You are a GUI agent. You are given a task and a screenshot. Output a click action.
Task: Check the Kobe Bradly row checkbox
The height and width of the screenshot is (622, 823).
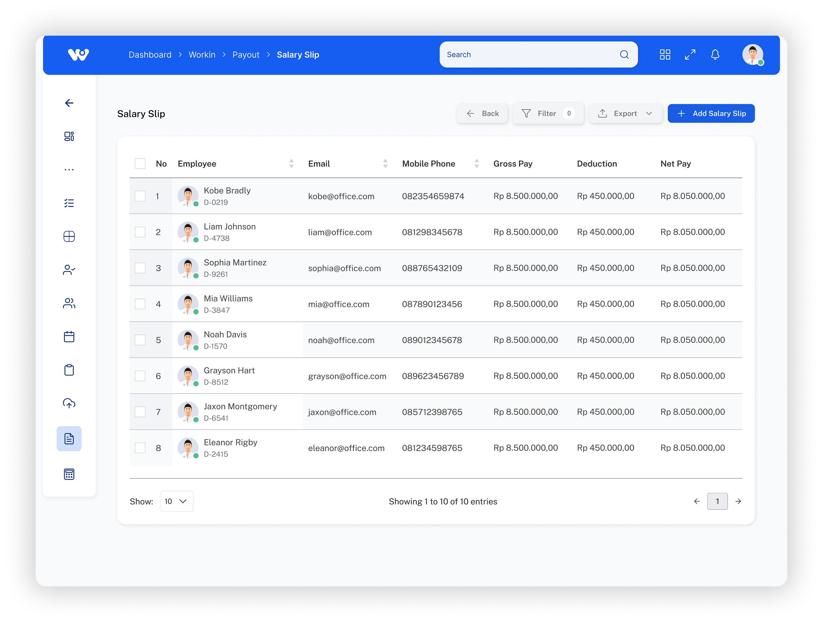point(140,196)
